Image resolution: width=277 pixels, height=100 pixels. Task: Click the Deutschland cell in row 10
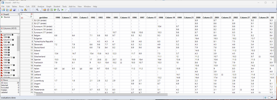click(44, 48)
